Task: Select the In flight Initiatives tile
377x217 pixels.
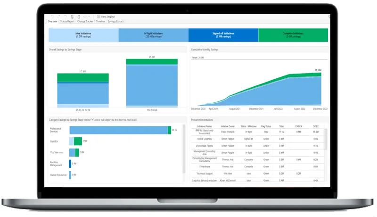Action: (153, 35)
